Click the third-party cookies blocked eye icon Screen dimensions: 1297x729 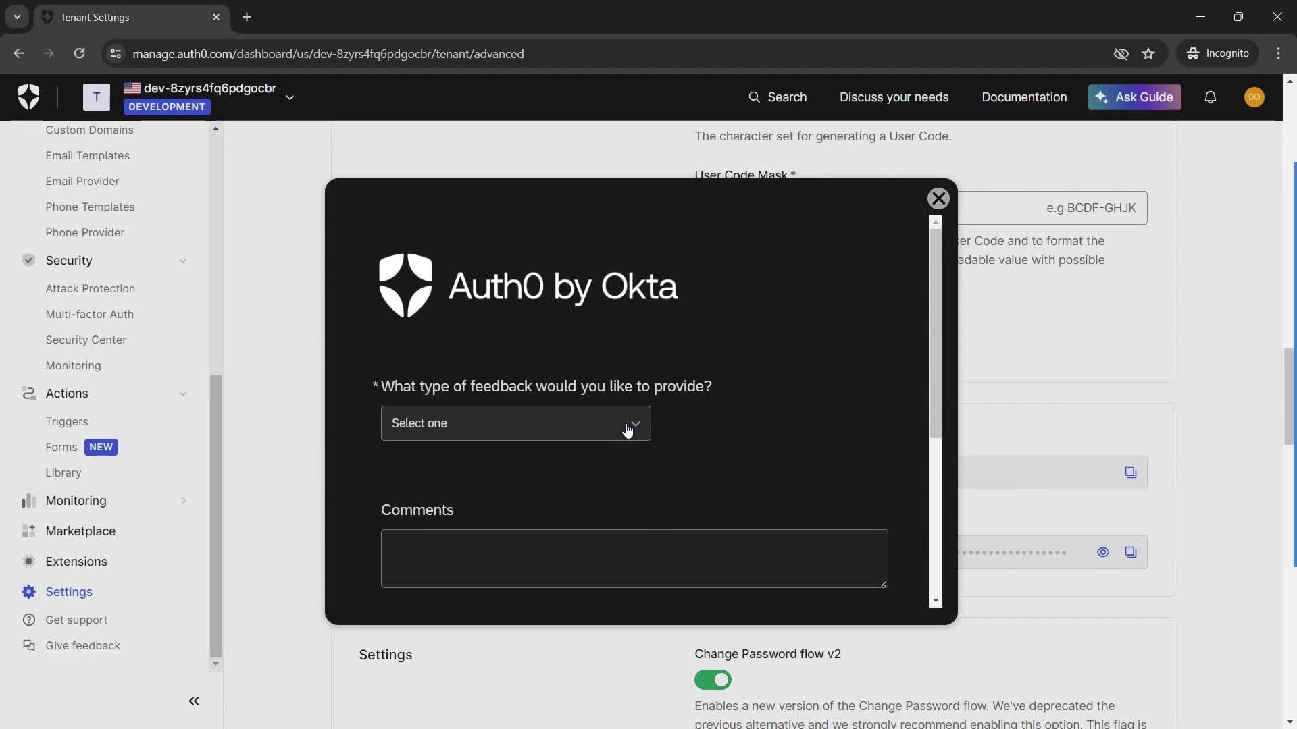pyautogui.click(x=1121, y=53)
